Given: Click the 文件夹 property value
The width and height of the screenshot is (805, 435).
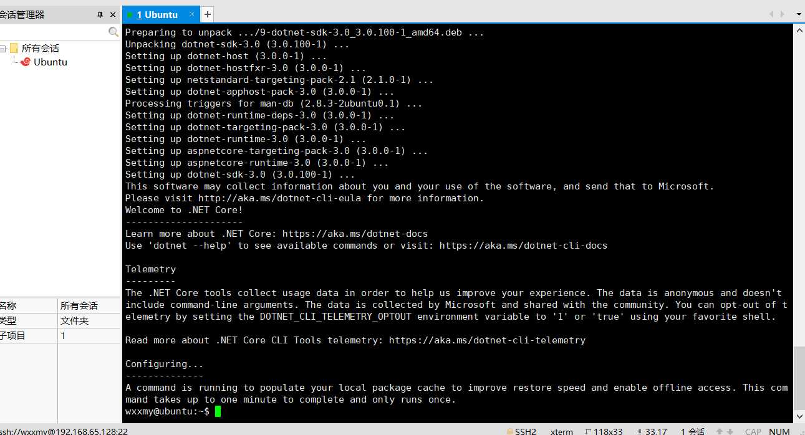Looking at the screenshot, I should [x=74, y=320].
